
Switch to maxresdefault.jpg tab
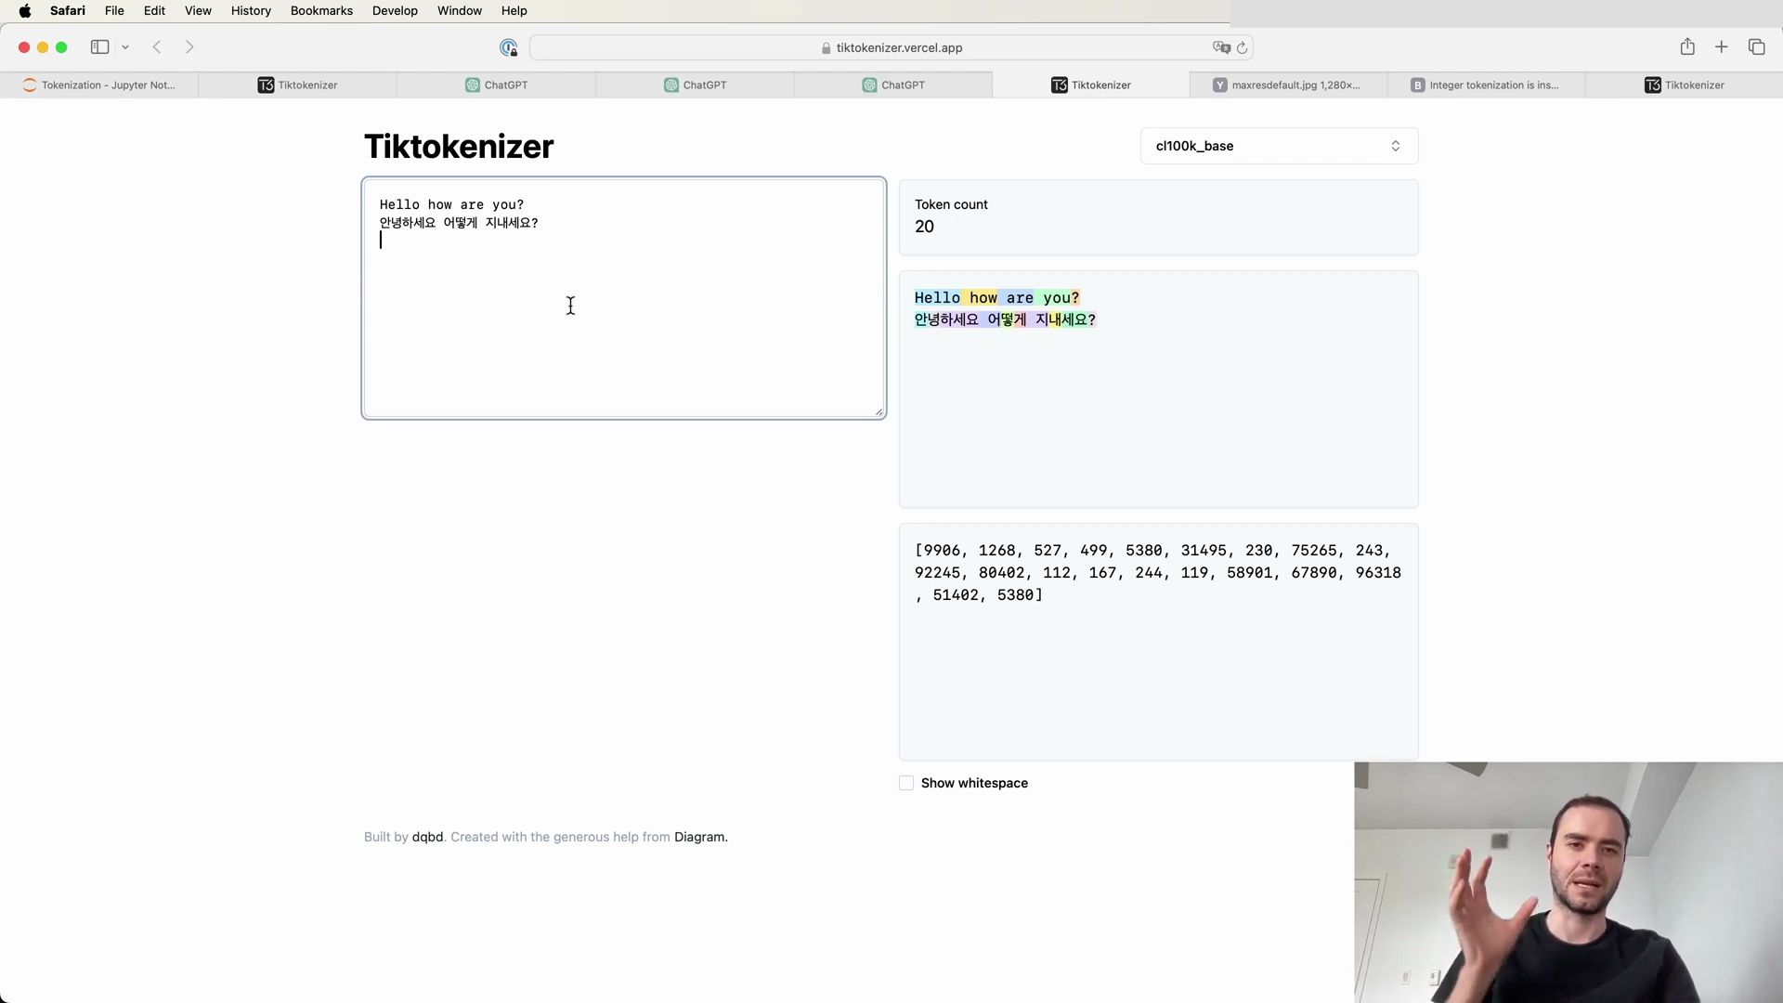click(1289, 85)
